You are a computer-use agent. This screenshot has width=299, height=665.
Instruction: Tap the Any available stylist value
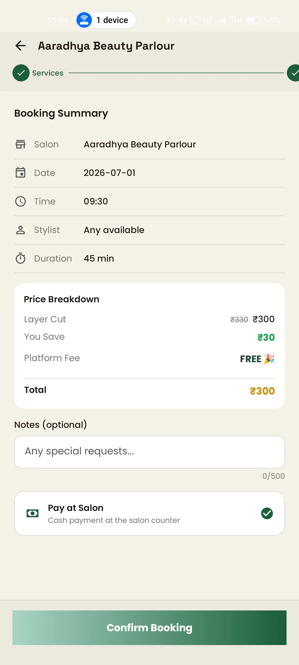(x=114, y=230)
